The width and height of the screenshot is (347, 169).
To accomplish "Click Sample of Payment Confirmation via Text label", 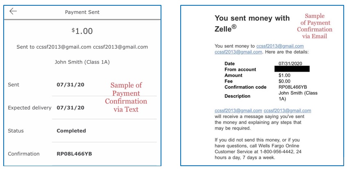I will pyautogui.click(x=126, y=97).
